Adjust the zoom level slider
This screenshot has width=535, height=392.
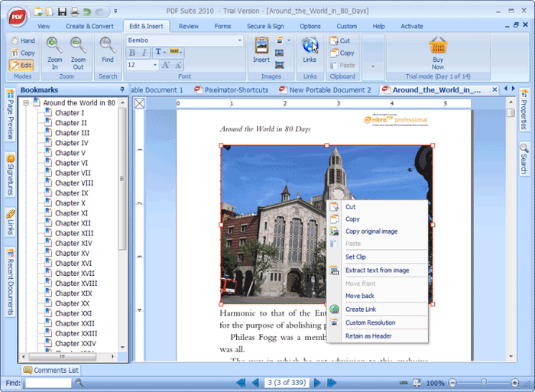tap(483, 382)
